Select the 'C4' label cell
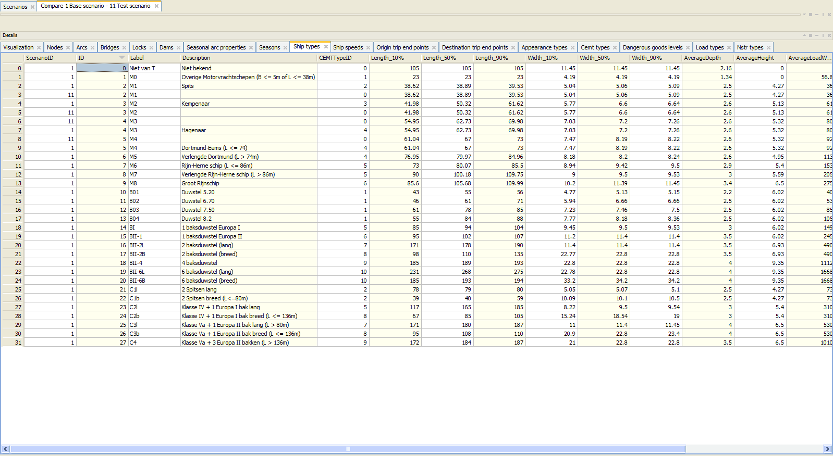 tap(154, 343)
